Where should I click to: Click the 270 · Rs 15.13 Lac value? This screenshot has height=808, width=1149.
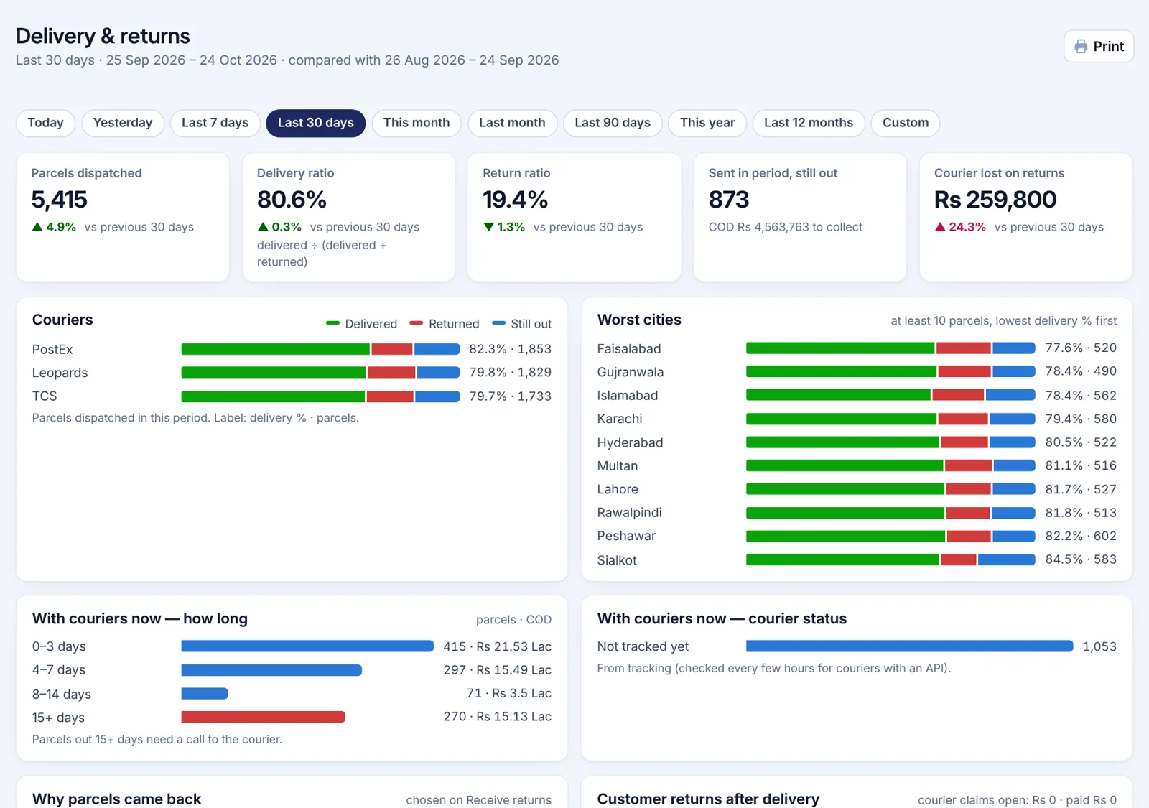click(498, 717)
